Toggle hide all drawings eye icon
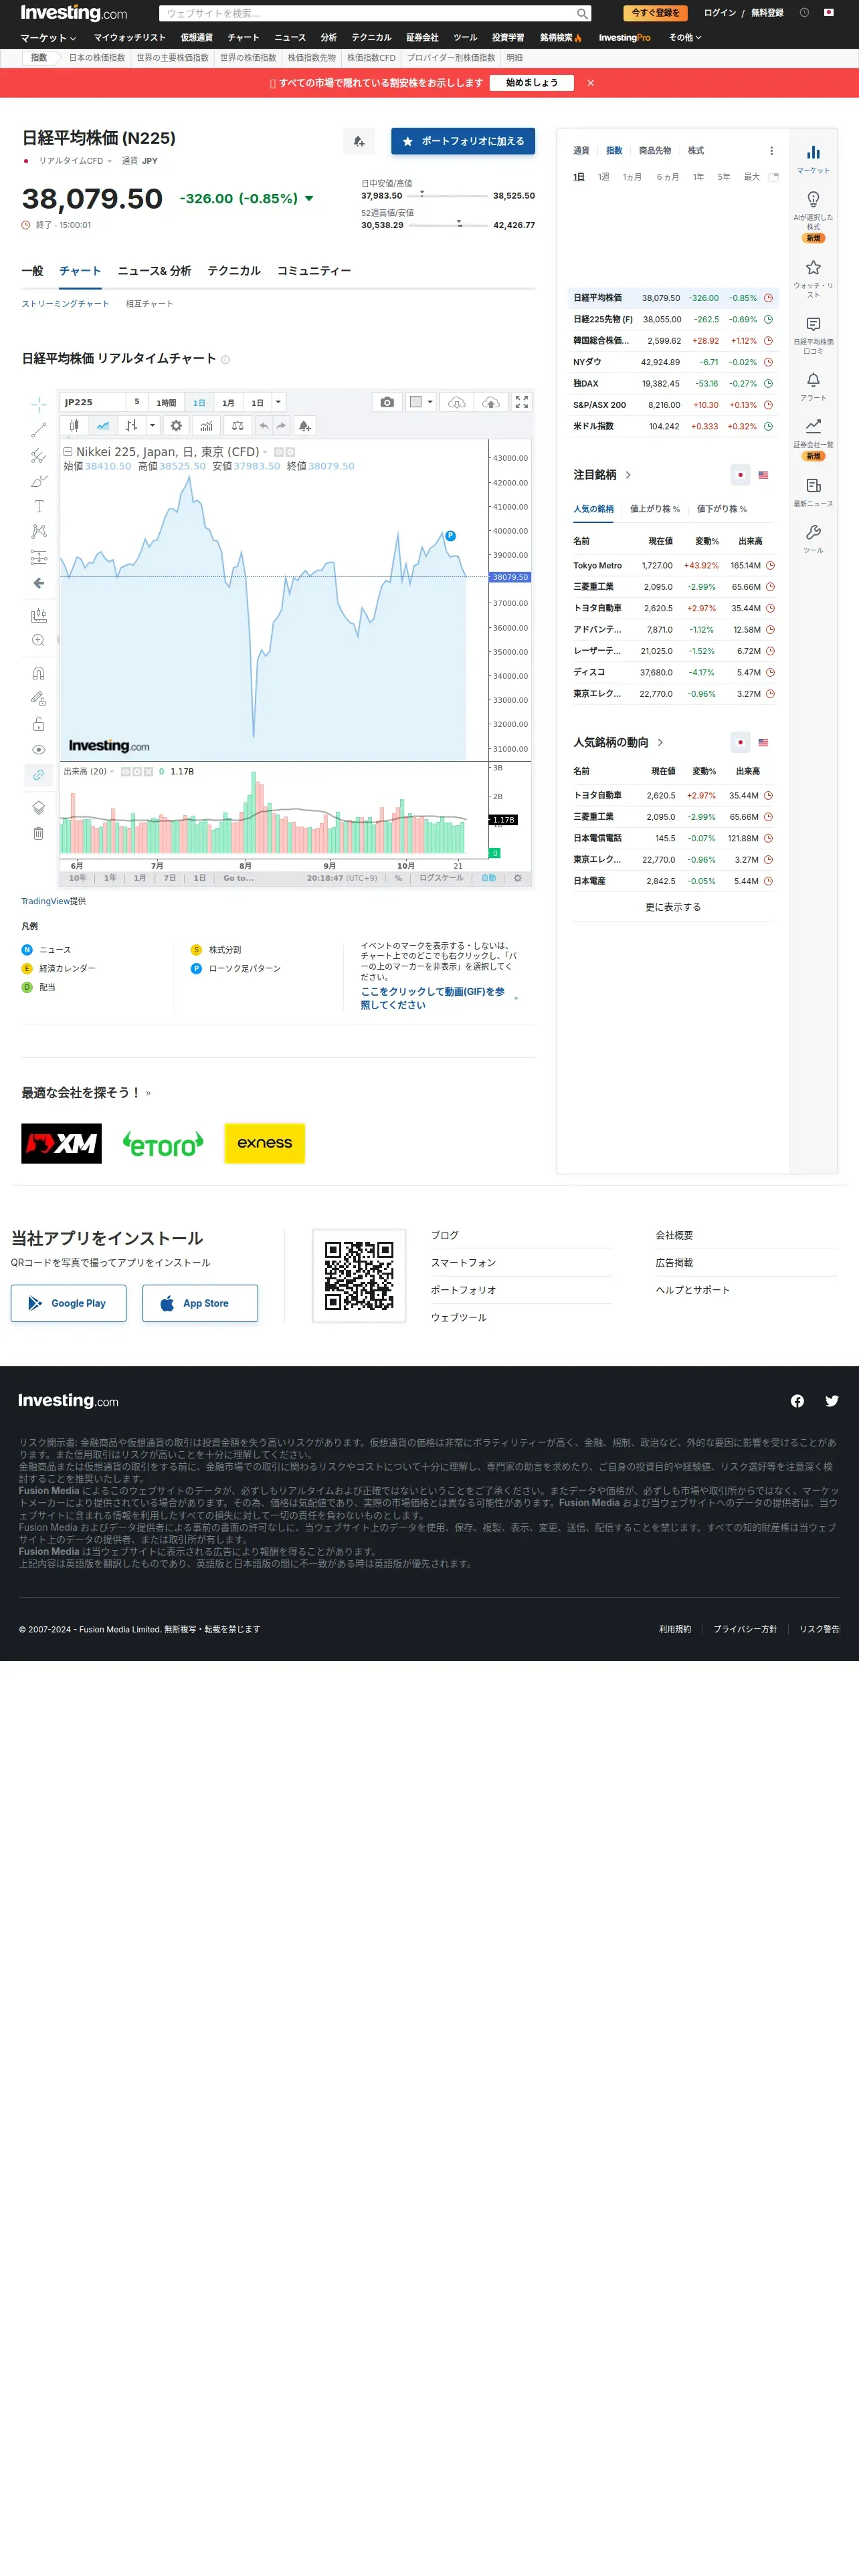This screenshot has height=2576, width=859. 39,749
